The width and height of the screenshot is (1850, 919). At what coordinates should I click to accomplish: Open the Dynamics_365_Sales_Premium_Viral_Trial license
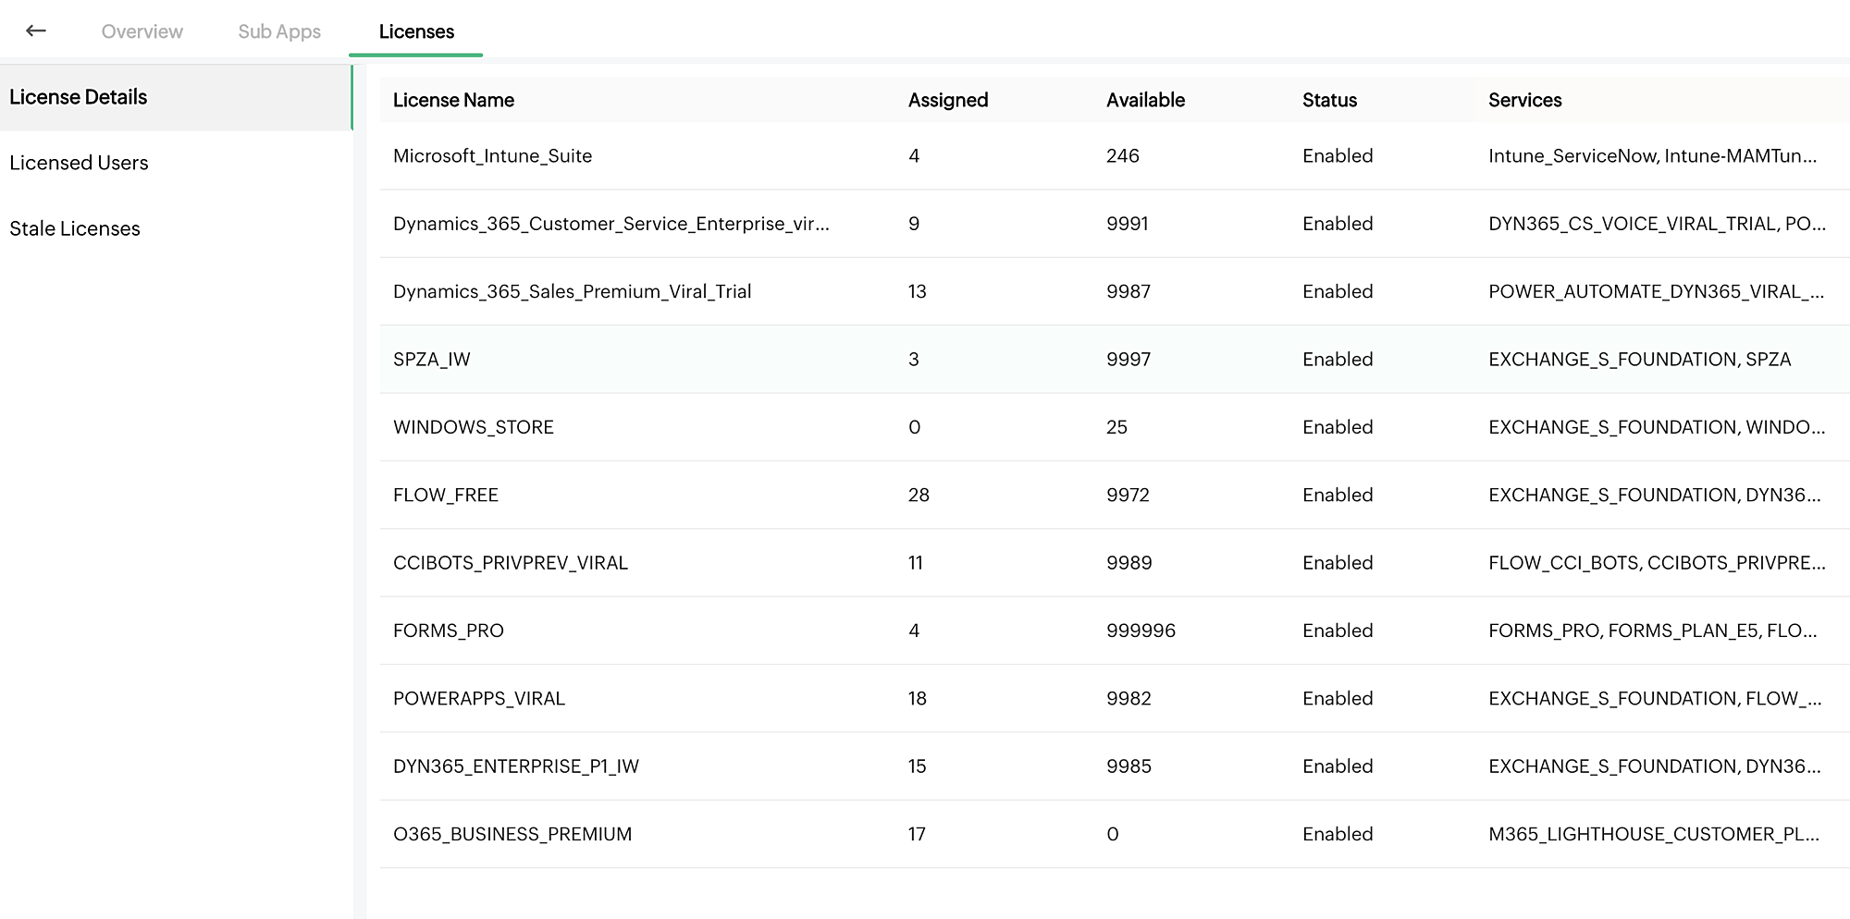[x=572, y=291]
